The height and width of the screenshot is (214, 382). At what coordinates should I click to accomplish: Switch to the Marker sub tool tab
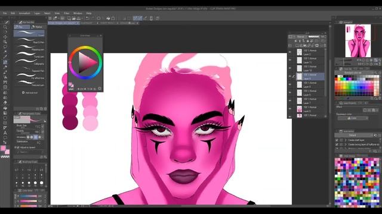(x=37, y=27)
